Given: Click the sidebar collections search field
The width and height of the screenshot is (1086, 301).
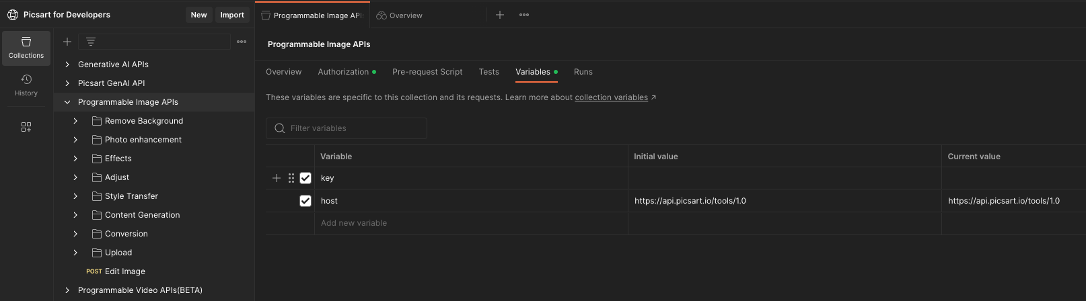Looking at the screenshot, I should tap(155, 42).
